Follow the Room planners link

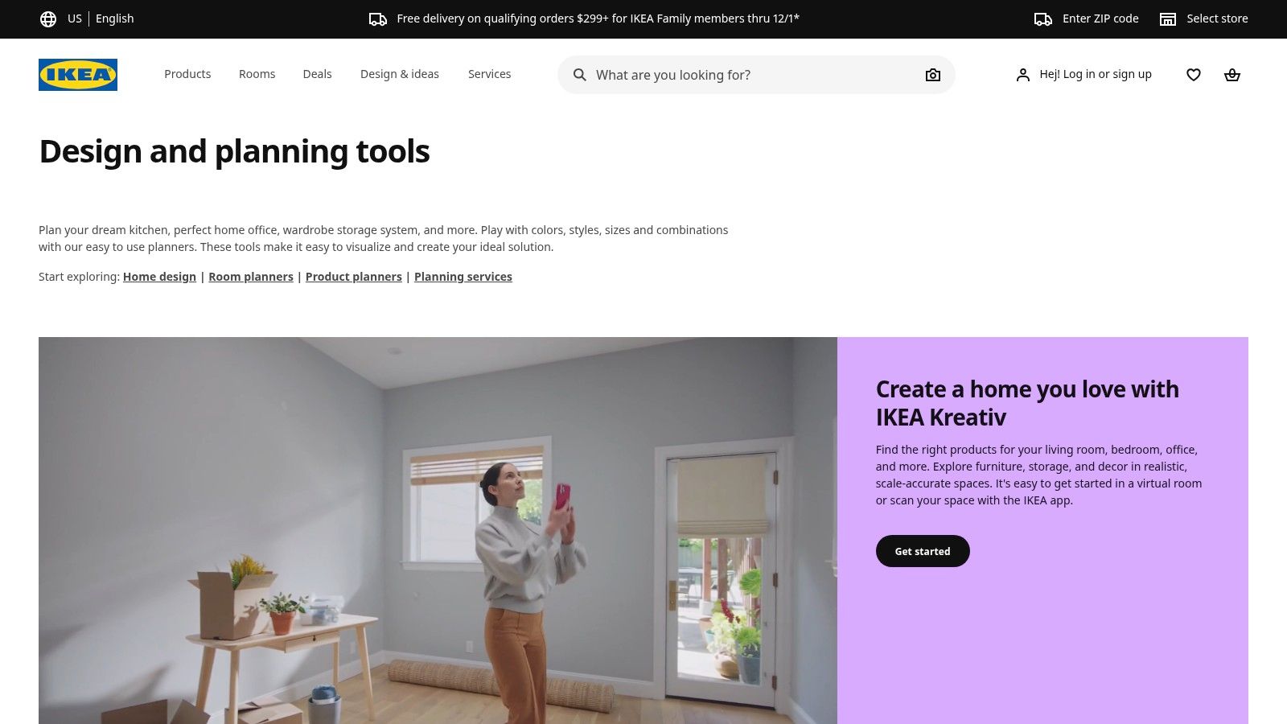pyautogui.click(x=251, y=277)
